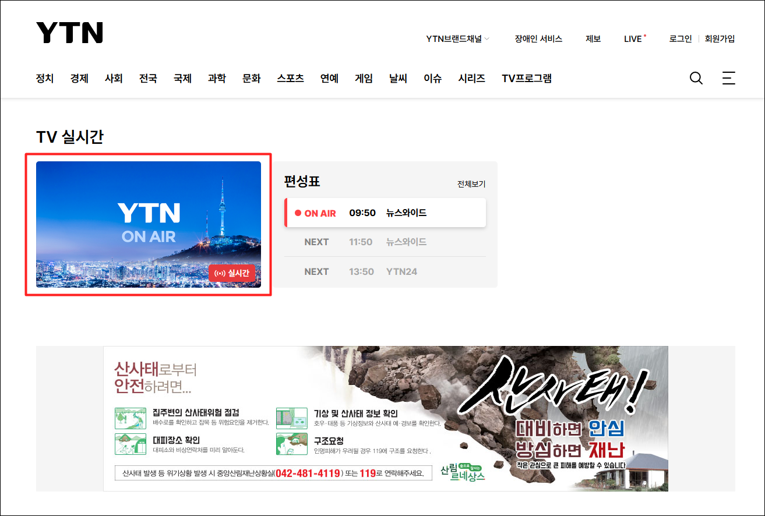Open 장애인 서비스 link
765x516 pixels.
coord(538,39)
